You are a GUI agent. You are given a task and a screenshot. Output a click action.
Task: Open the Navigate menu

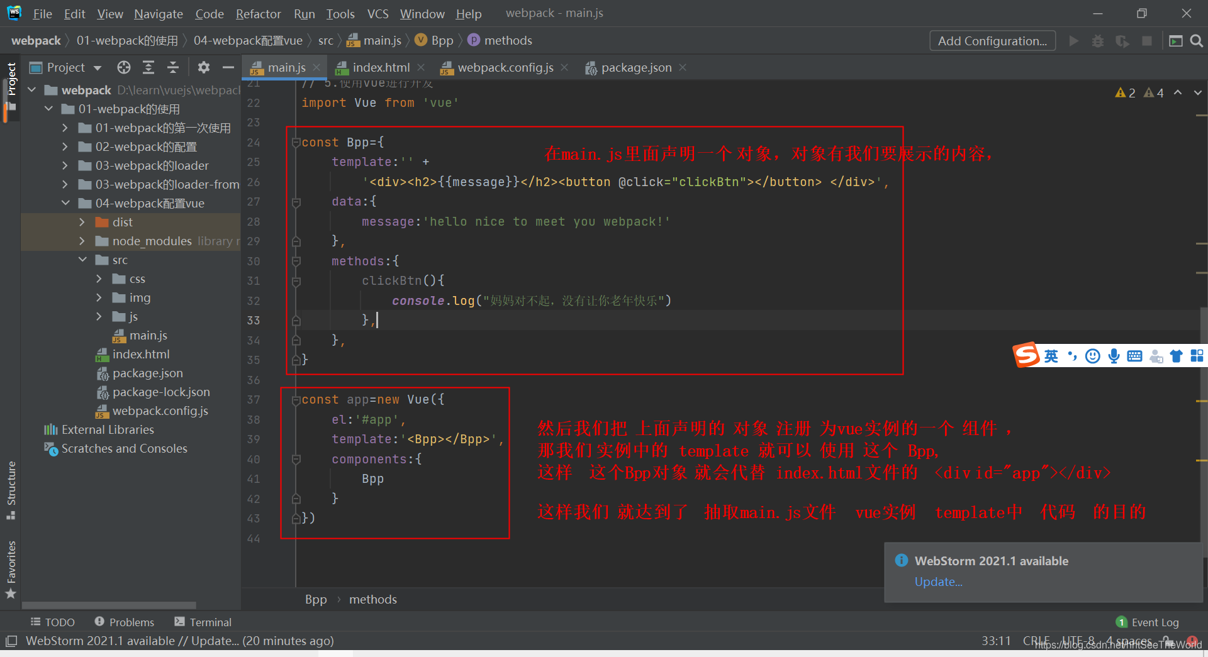click(x=159, y=14)
